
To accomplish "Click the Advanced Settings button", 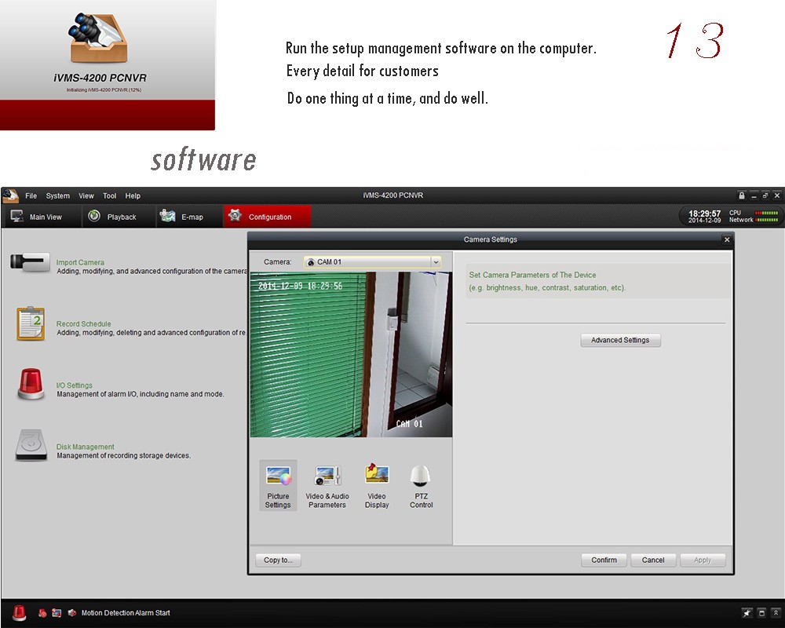I will 620,341.
